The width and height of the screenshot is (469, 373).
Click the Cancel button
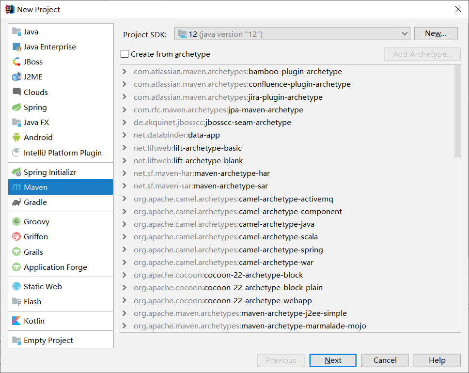click(385, 360)
